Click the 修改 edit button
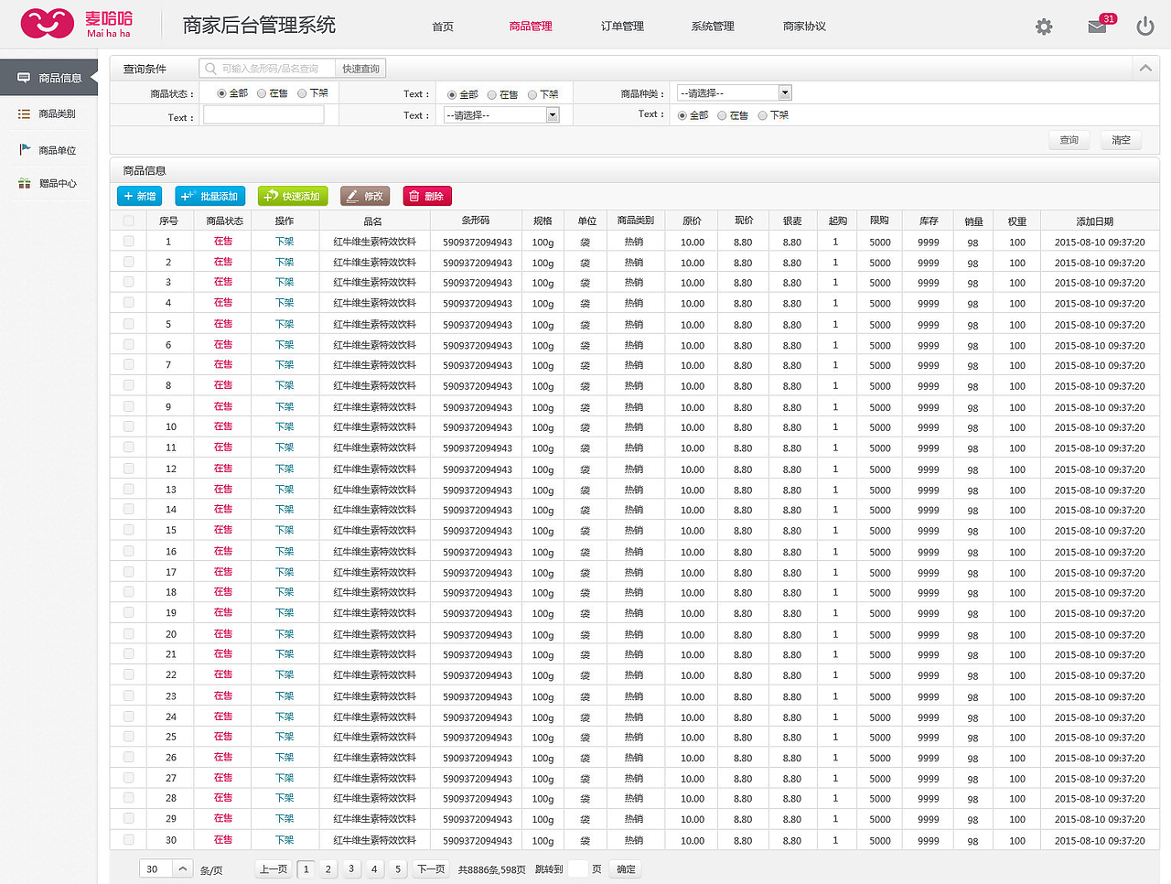This screenshot has width=1171, height=884. [x=365, y=196]
